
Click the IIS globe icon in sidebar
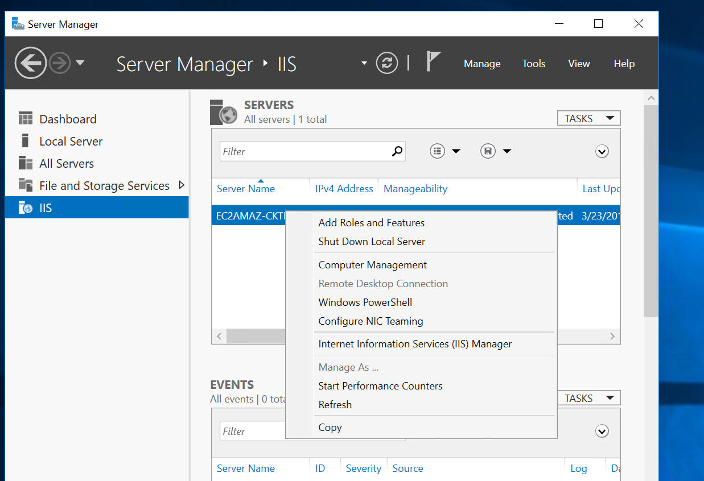coord(26,208)
